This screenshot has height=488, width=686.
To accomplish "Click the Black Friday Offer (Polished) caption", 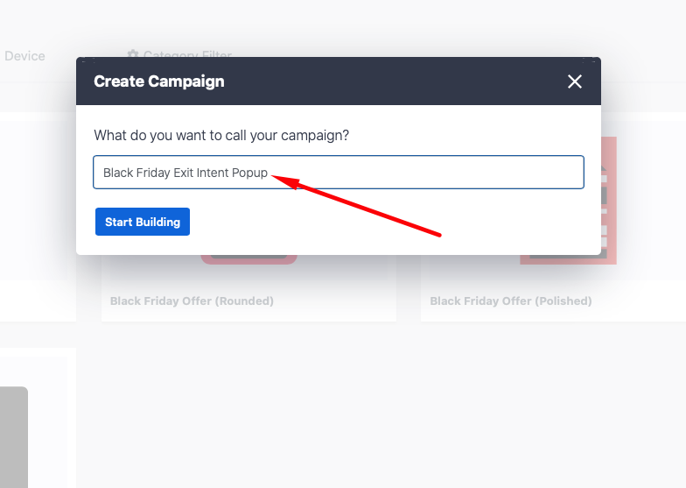I will 511,301.
